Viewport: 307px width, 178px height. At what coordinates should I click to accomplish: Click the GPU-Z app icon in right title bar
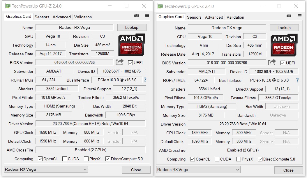point(160,6)
